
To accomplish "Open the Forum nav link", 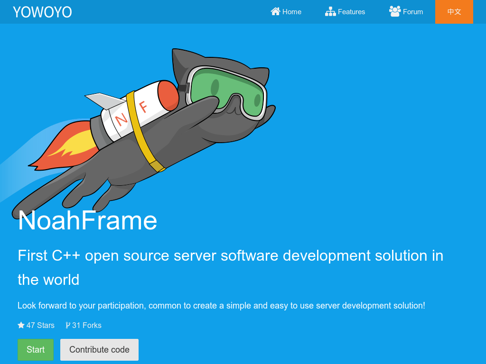I will pos(406,12).
